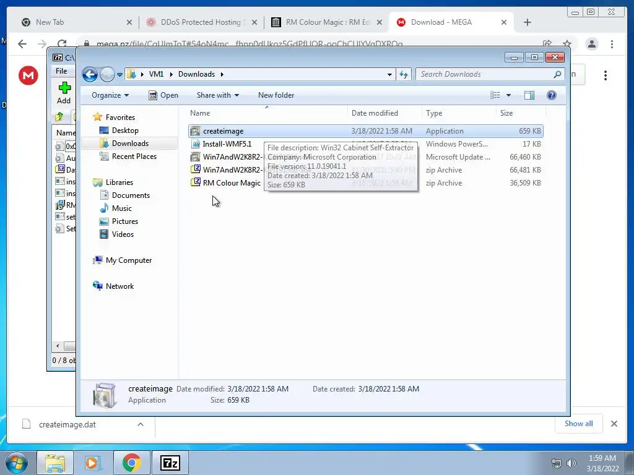Open the Pictures library
The width and height of the screenshot is (634, 475).
point(125,221)
